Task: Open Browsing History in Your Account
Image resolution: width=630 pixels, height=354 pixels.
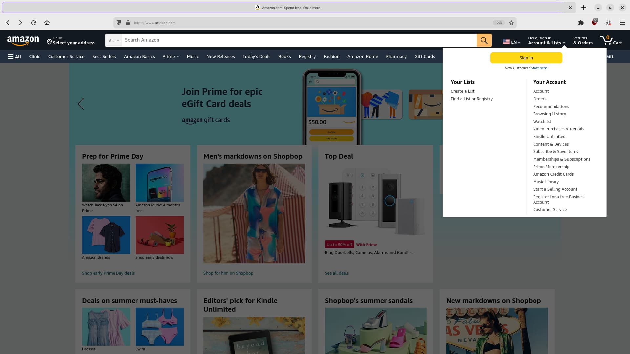Action: [x=549, y=114]
